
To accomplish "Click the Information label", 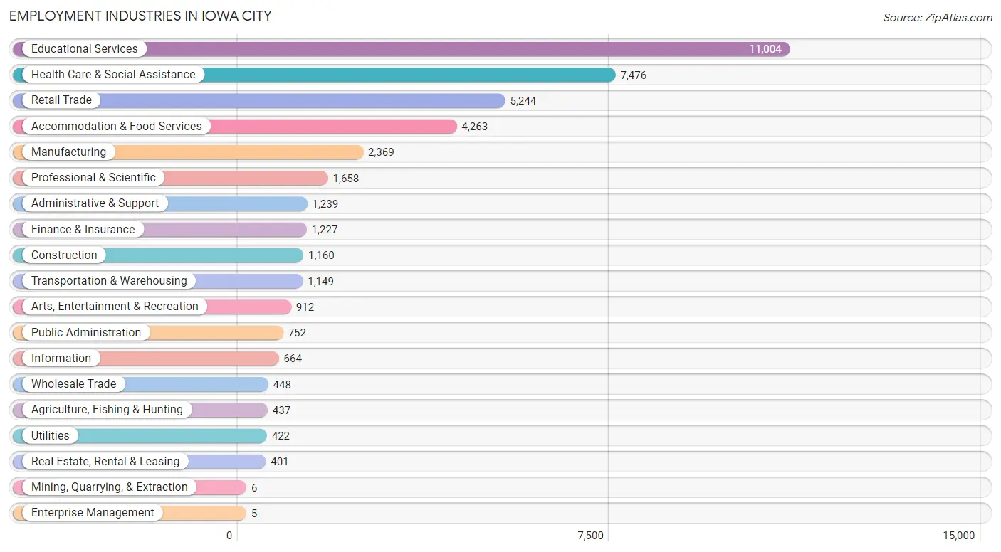I will click(61, 358).
